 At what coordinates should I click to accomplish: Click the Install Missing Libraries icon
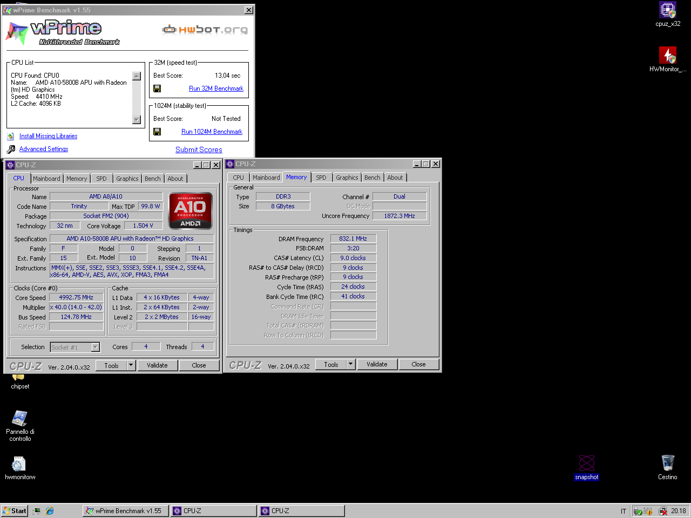11,136
